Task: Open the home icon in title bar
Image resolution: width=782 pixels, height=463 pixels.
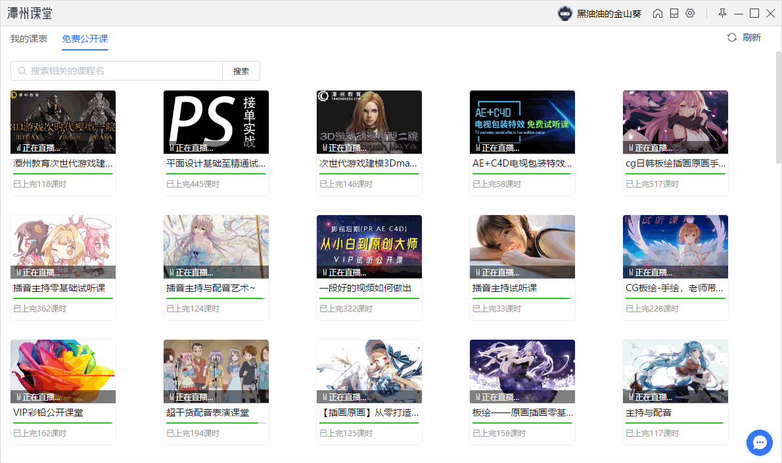Action: click(x=658, y=13)
